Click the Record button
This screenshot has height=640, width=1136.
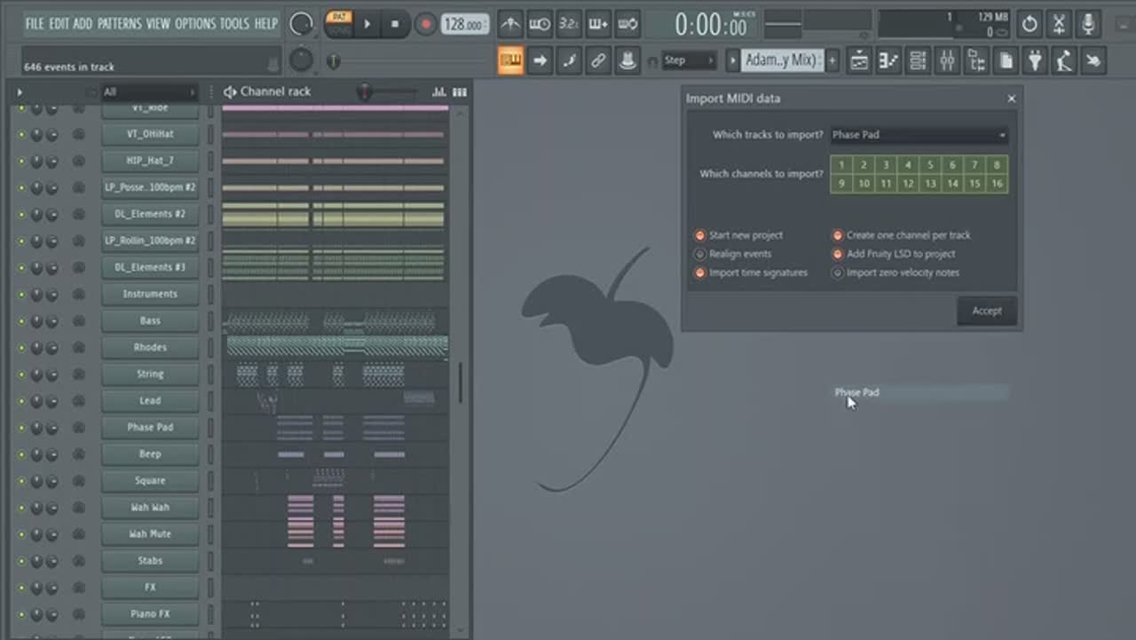(426, 24)
